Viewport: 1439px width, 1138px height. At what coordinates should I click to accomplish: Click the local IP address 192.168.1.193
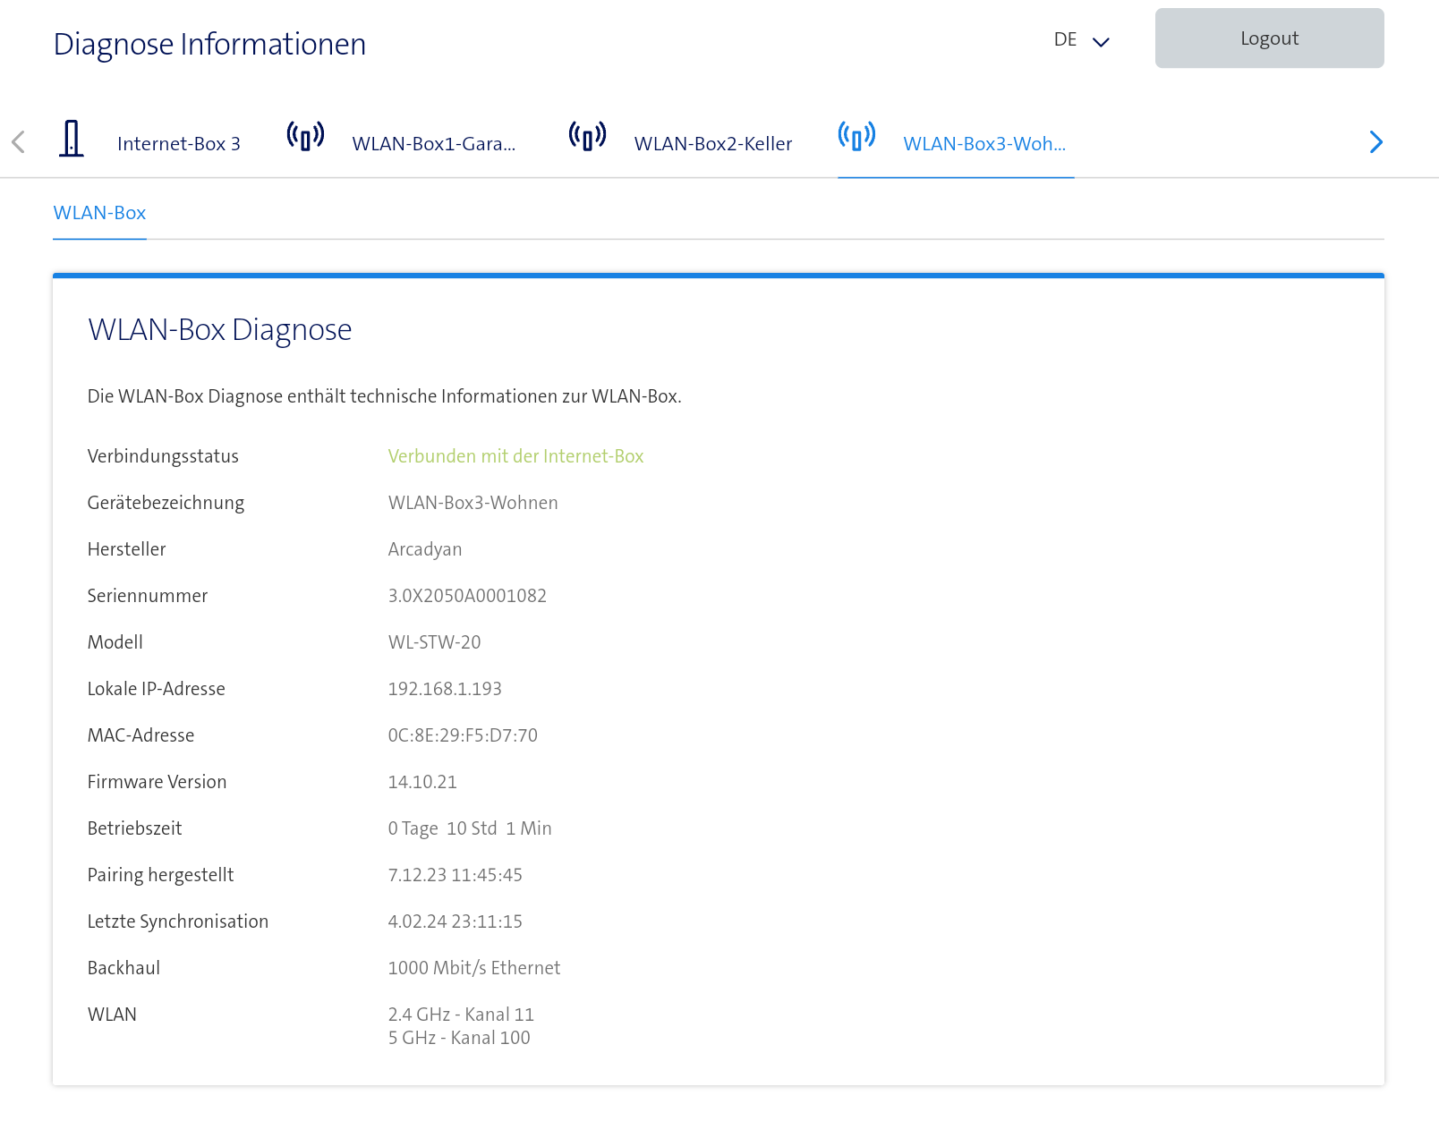click(444, 689)
